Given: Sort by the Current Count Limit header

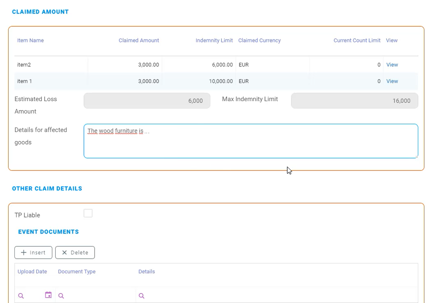Looking at the screenshot, I should coord(357,40).
